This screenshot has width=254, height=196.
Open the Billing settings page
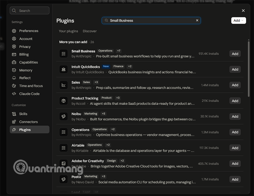click(x=30, y=54)
